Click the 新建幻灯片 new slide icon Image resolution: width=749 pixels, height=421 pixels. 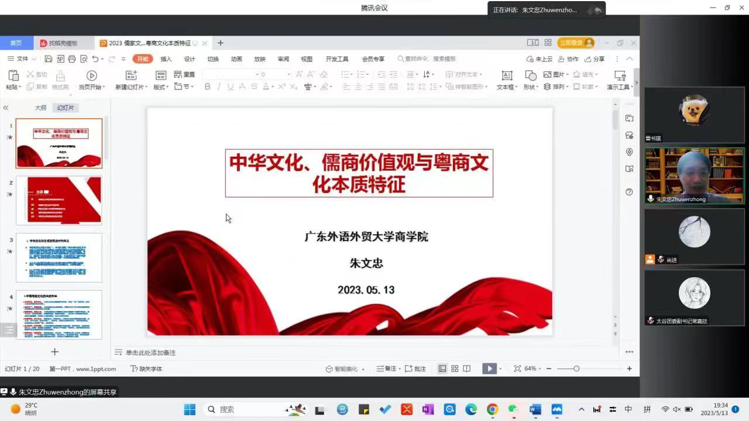tap(131, 75)
